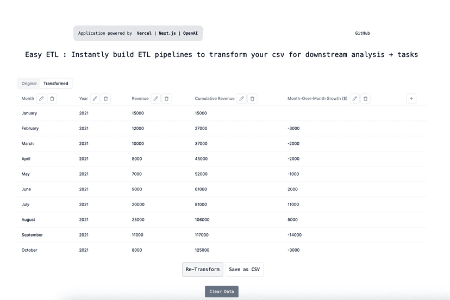Click May's growth value -1000
This screenshot has width=450, height=300.
(x=293, y=174)
